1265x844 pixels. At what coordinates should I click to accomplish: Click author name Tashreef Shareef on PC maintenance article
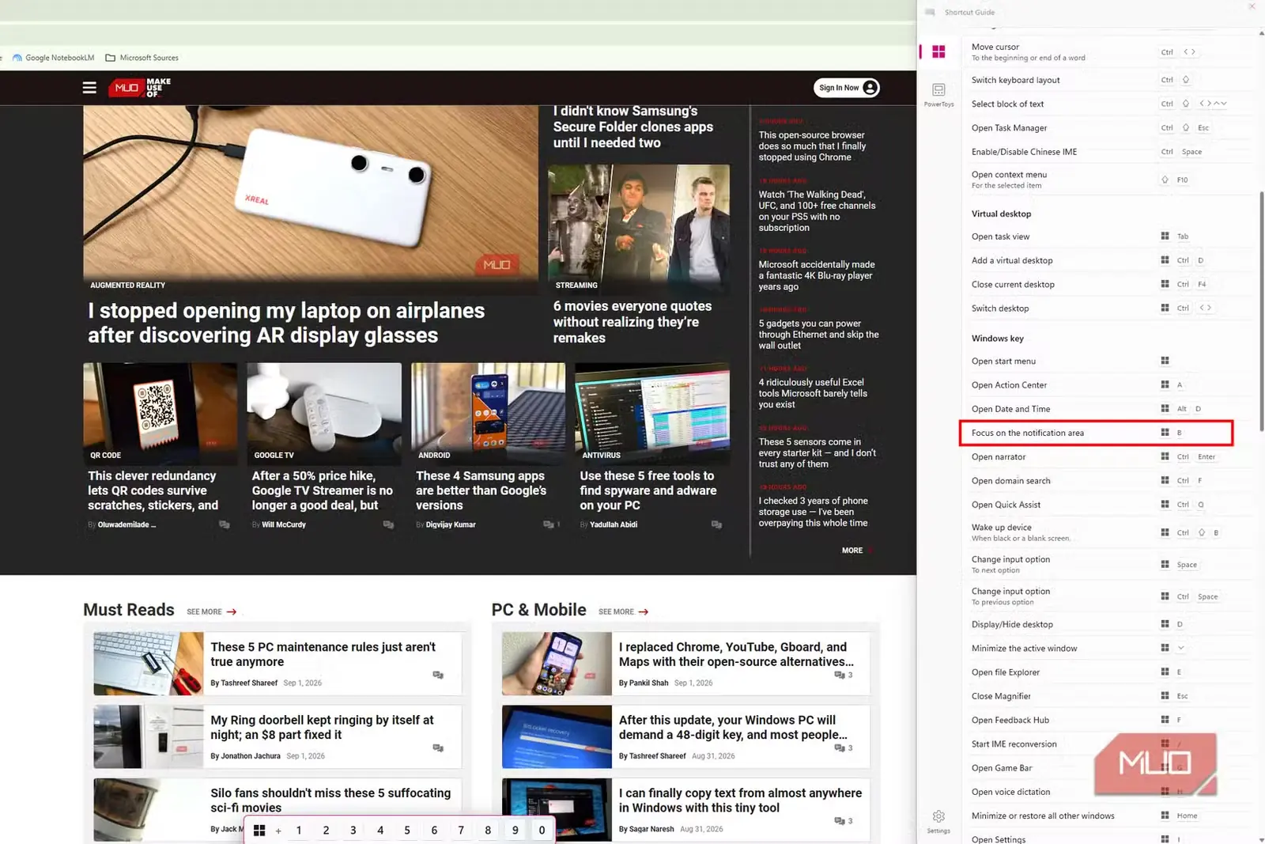249,683
